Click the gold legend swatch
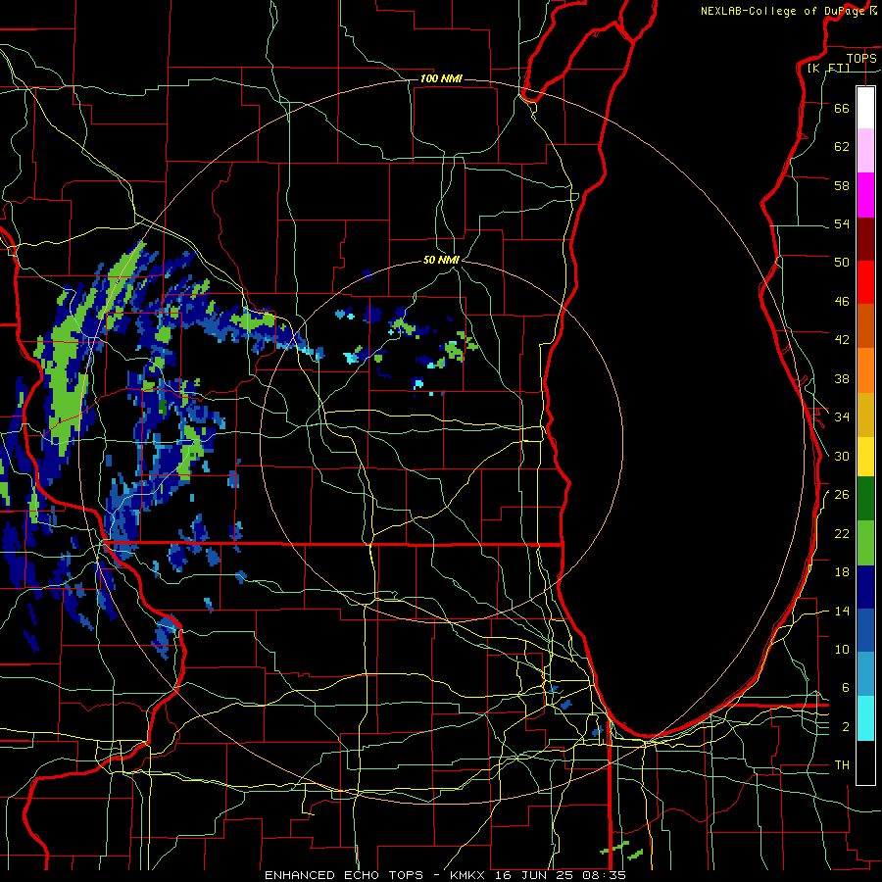The width and height of the screenshot is (882, 882). pos(865,416)
